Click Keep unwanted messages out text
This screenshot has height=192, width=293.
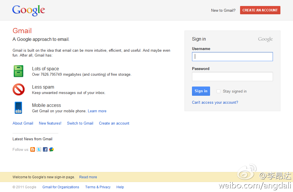pos(69,93)
